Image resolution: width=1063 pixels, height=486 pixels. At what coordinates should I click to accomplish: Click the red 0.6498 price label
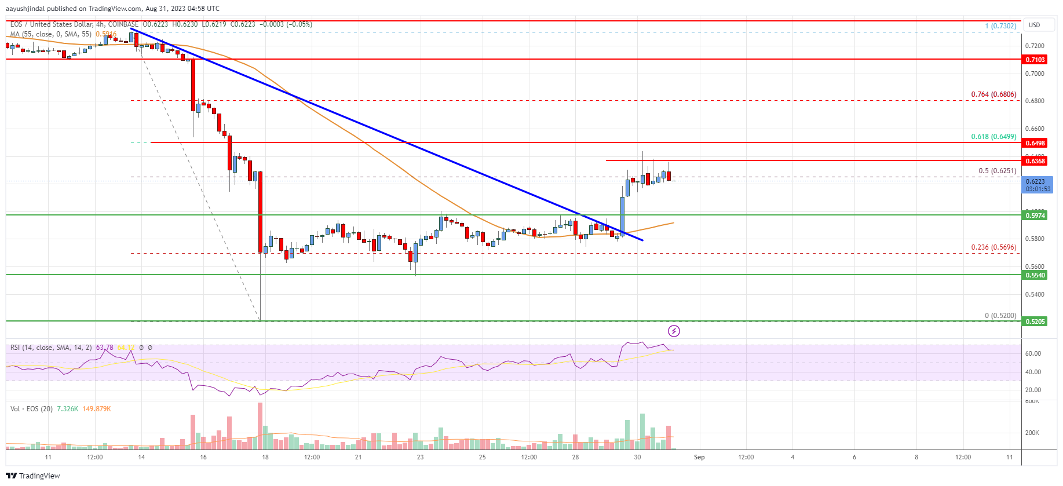[x=1035, y=143]
